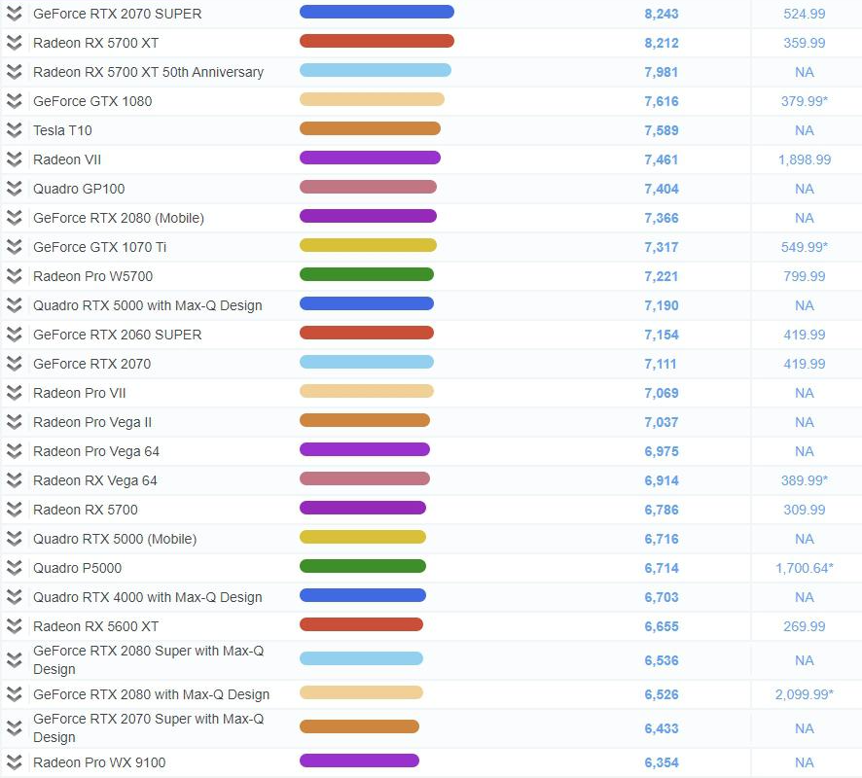Expand the Quadro GP100 row chevron

click(x=14, y=188)
